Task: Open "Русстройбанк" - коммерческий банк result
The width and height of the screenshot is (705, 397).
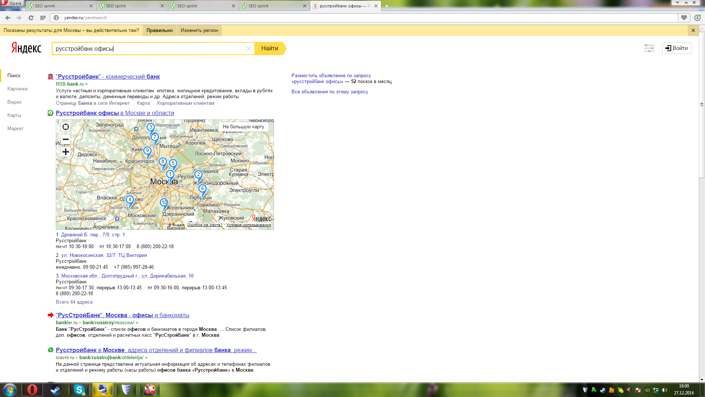Action: 108,77
